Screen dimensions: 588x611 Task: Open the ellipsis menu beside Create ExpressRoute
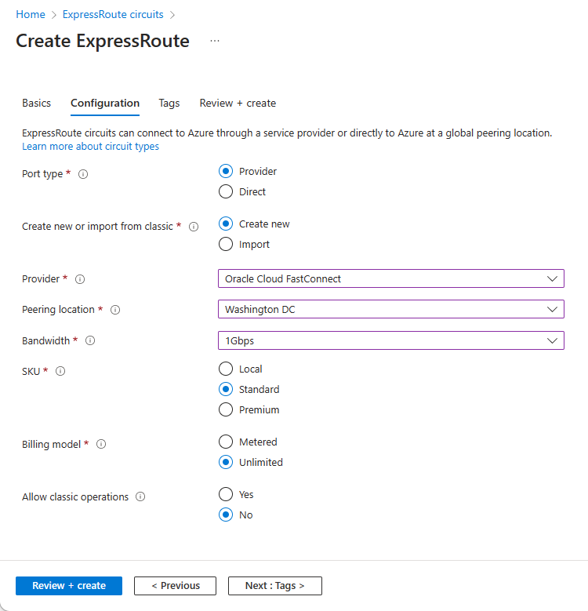point(215,41)
